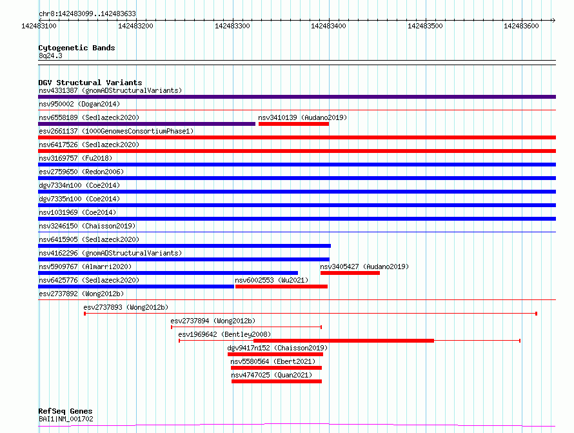The height and width of the screenshot is (433, 574).
Task: Select dgv9417n152 (Chaisson2019) label
Action: pos(277,348)
